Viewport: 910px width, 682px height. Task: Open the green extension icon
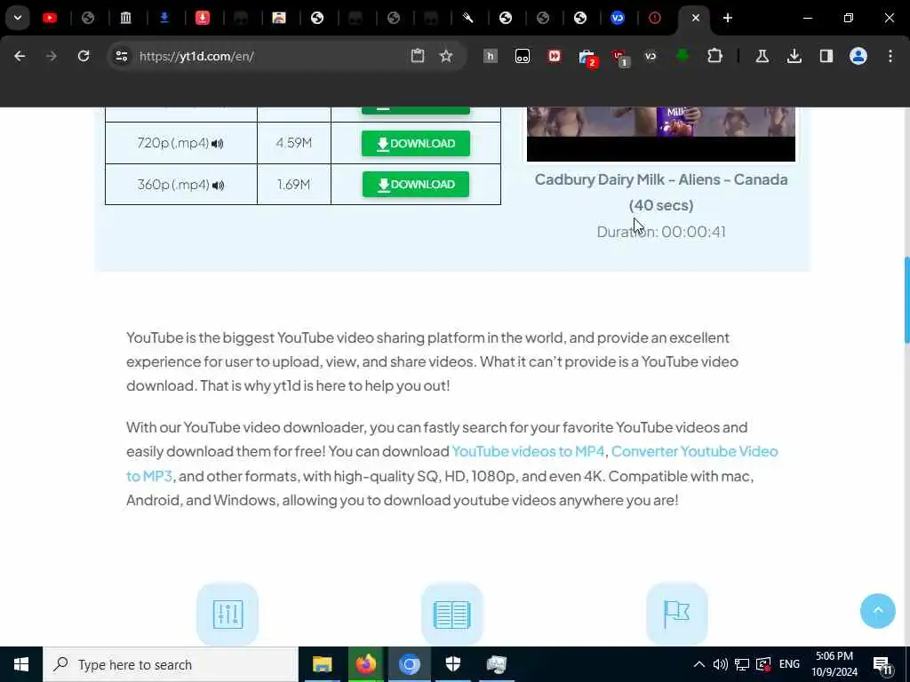click(x=682, y=56)
